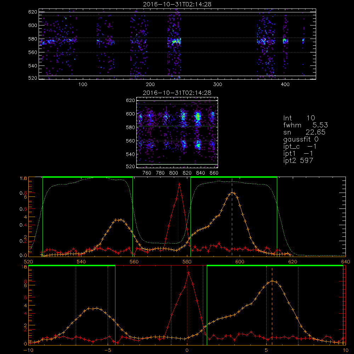Click the 'Int 10' readout text
The width and height of the screenshot is (354, 354).
pos(299,118)
